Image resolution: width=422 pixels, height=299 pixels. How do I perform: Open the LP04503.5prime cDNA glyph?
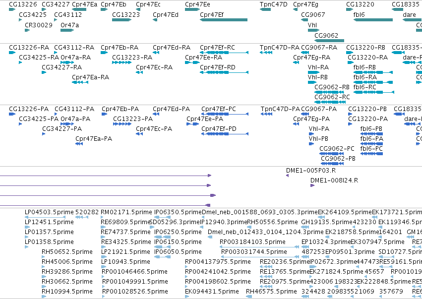[45, 217]
